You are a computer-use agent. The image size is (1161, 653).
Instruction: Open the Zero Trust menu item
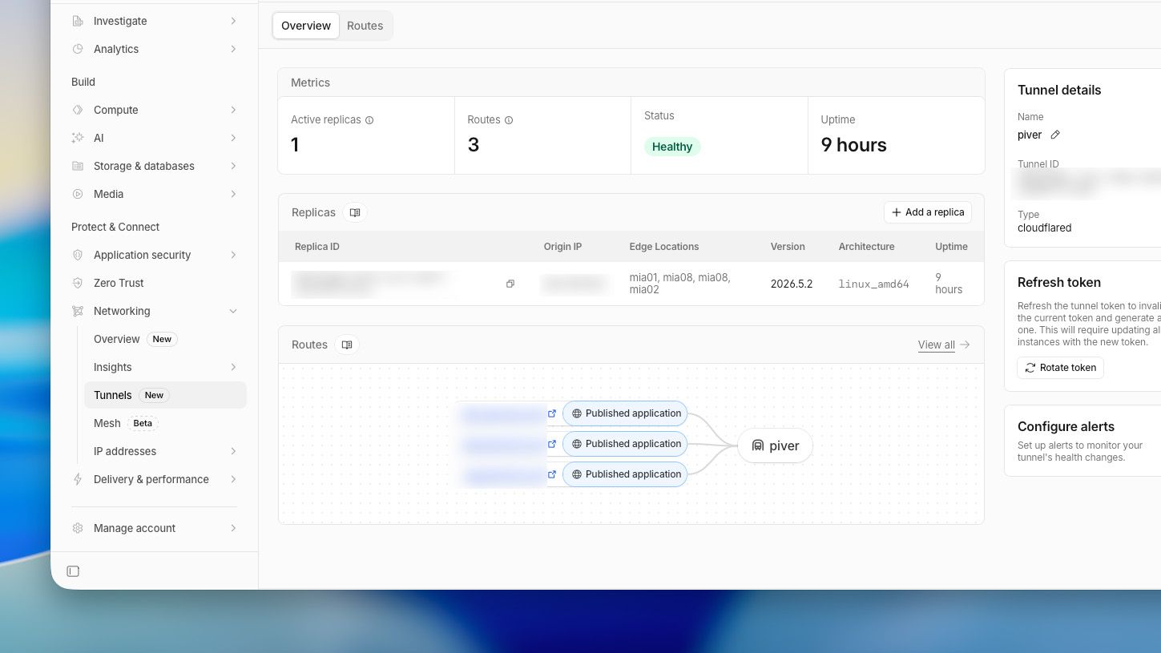click(x=156, y=283)
